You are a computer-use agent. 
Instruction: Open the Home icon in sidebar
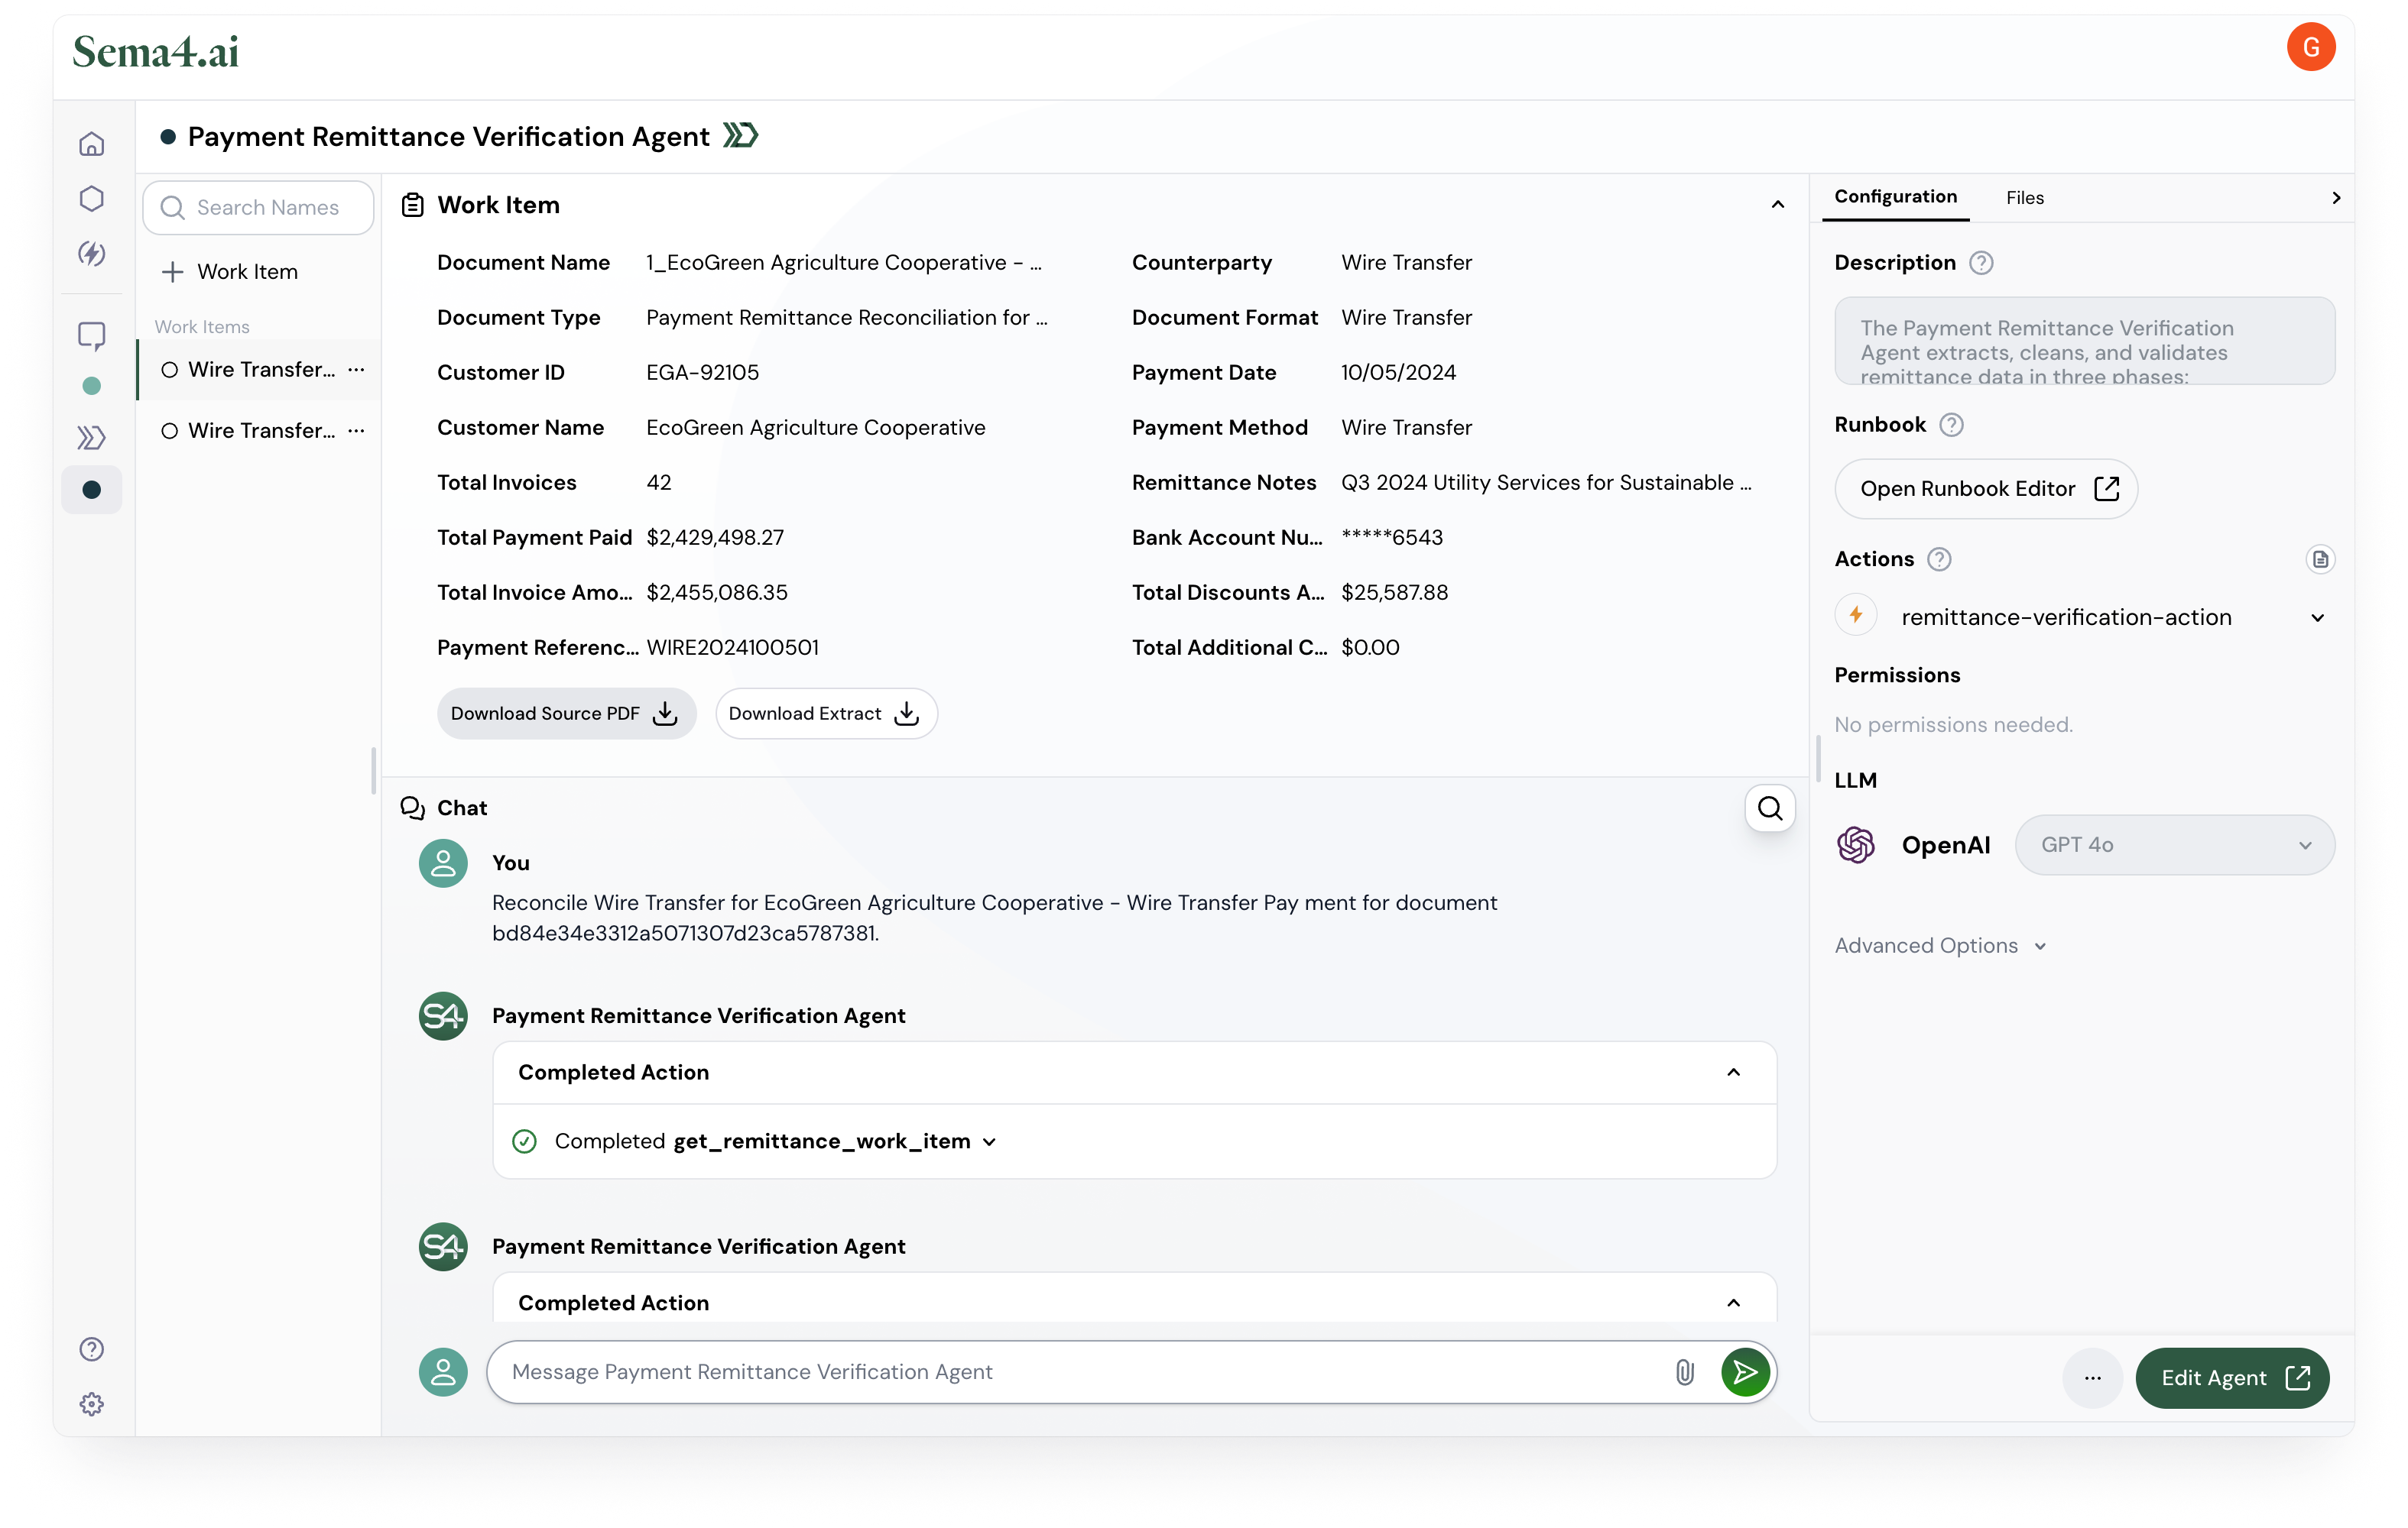91,144
